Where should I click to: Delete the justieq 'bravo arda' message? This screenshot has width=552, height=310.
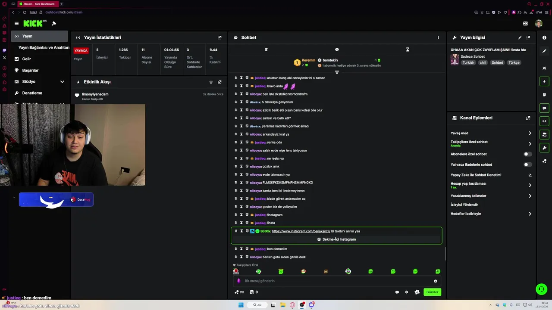pos(236,86)
